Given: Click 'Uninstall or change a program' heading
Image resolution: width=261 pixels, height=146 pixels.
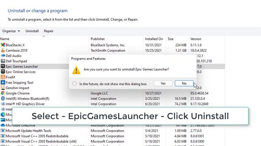Looking at the screenshot, I should point(38,11).
